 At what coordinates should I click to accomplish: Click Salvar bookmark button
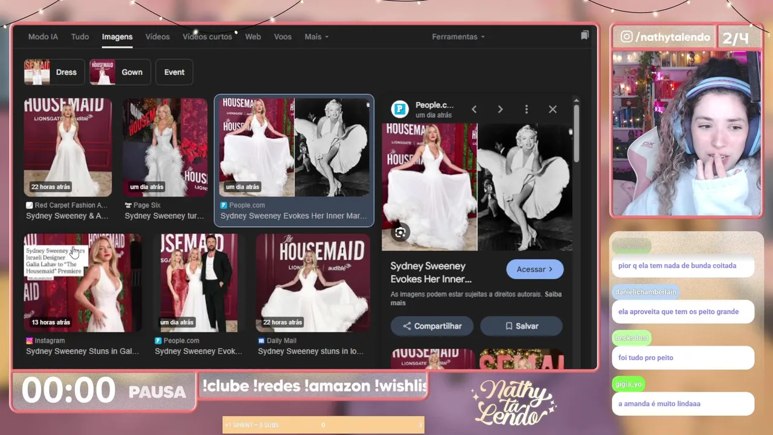(521, 326)
